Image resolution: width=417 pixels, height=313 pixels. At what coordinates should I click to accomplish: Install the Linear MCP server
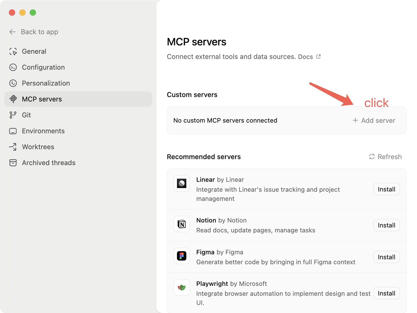[x=387, y=189]
